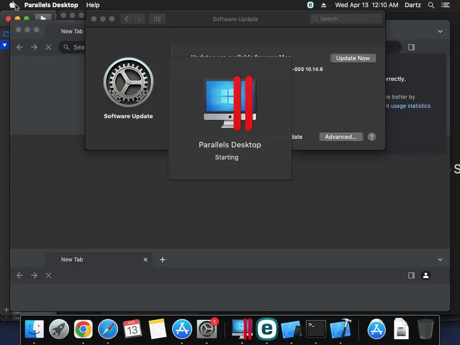
Task: Click the date and time in menu bar
Action: 367,5
